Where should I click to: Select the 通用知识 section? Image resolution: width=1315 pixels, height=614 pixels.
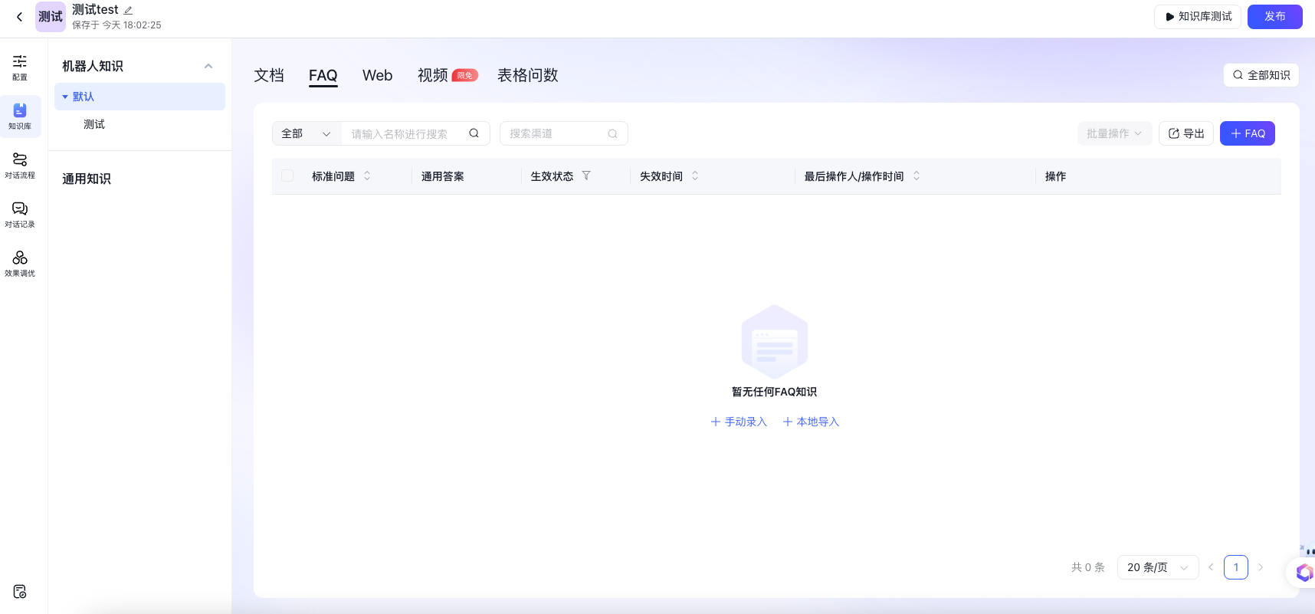(x=87, y=179)
